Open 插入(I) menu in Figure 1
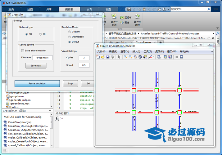 point(136,51)
